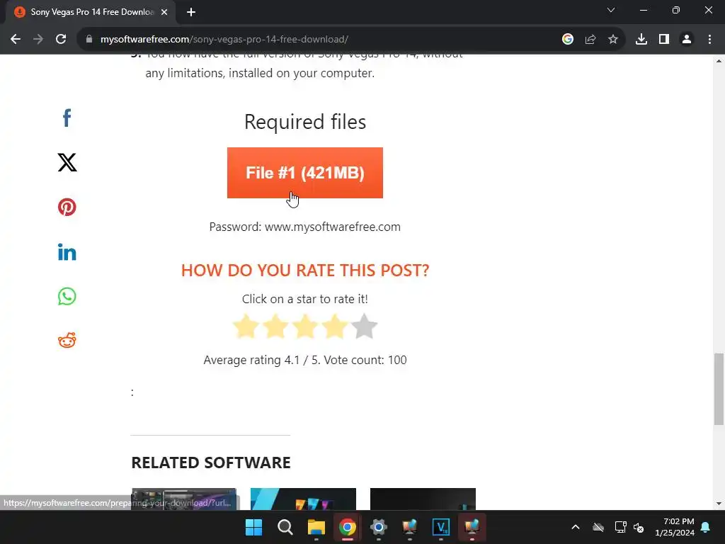Screen dimensions: 725x544
Task: Open Windows taskbar search
Action: (x=285, y=527)
